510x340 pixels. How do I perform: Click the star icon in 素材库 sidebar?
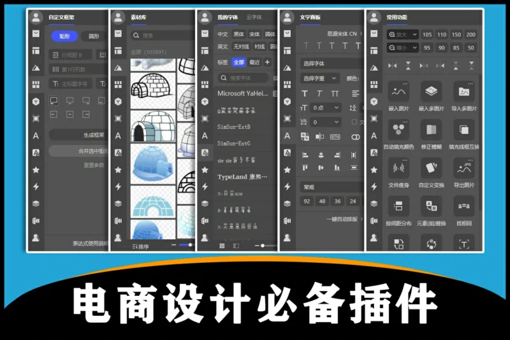click(118, 170)
